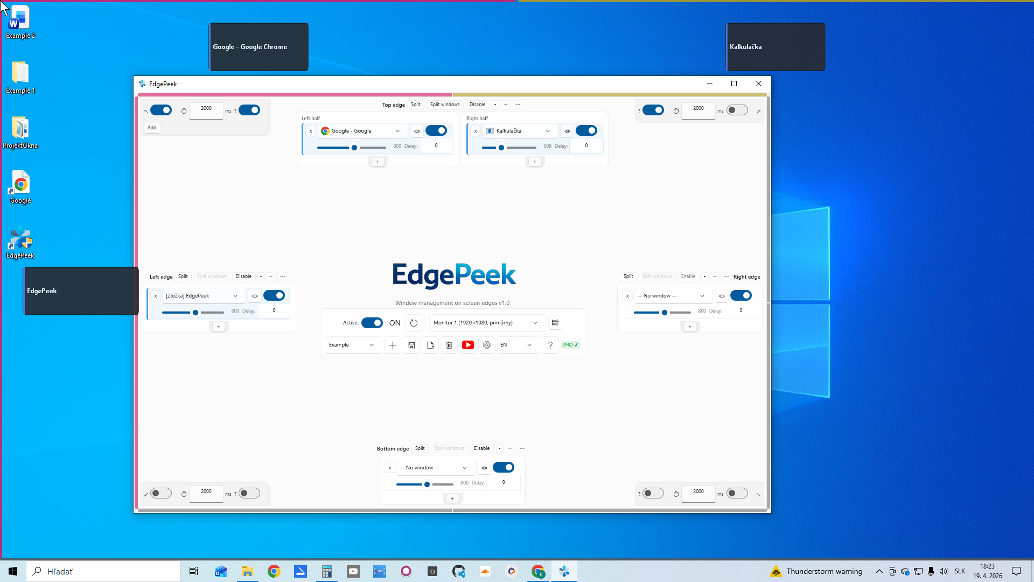Toggle the main Active switch
Image resolution: width=1034 pixels, height=582 pixels.
(x=372, y=323)
